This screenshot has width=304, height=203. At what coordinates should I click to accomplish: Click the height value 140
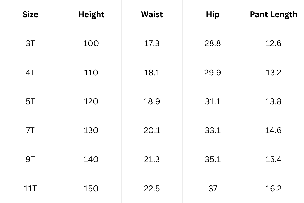(x=91, y=159)
